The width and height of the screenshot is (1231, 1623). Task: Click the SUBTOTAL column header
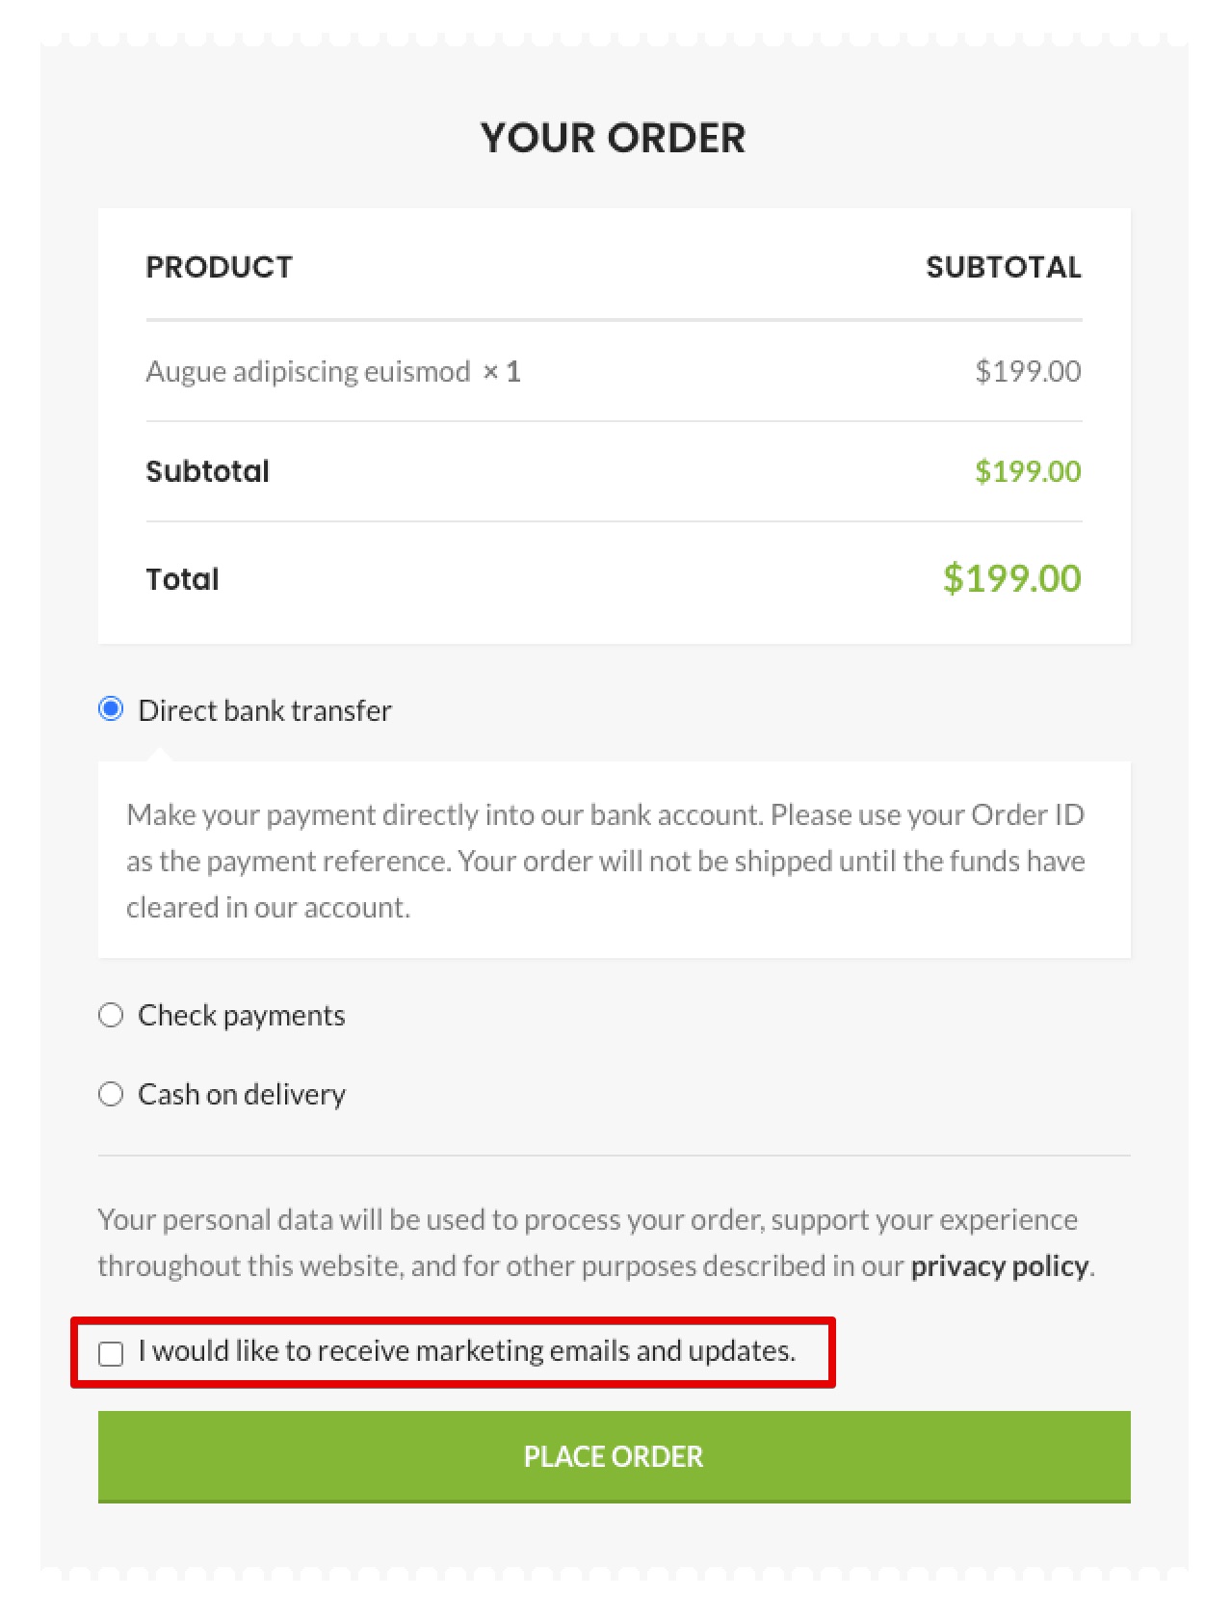tap(1003, 267)
